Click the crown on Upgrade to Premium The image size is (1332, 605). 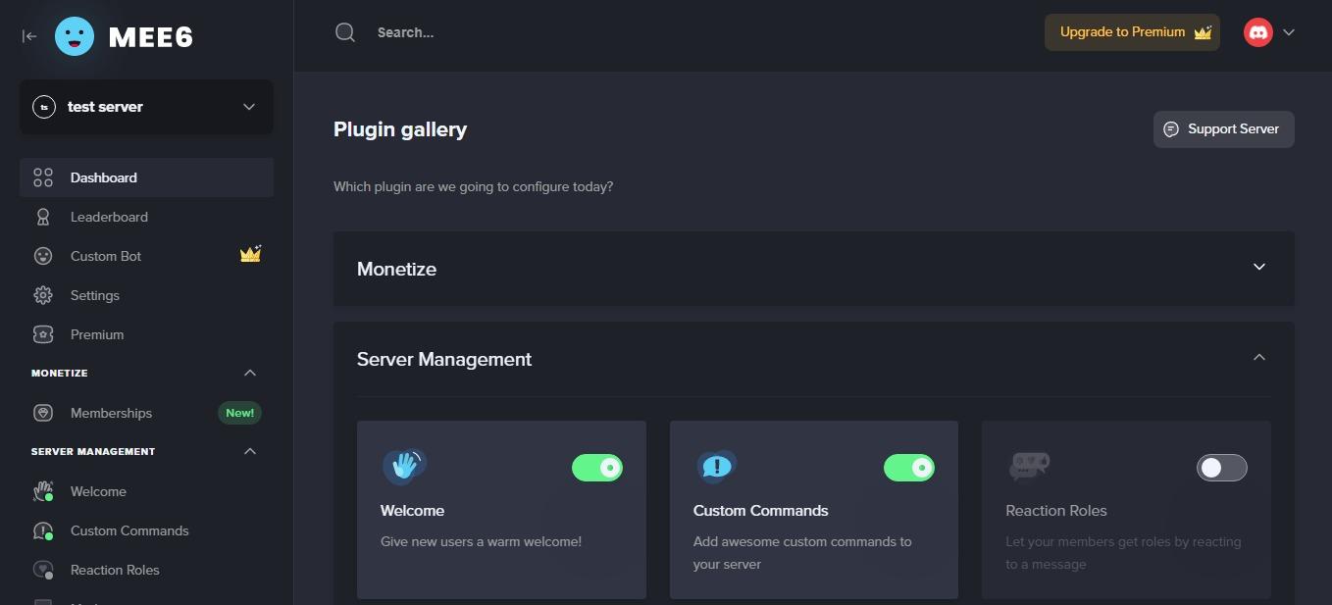pos(1203,32)
